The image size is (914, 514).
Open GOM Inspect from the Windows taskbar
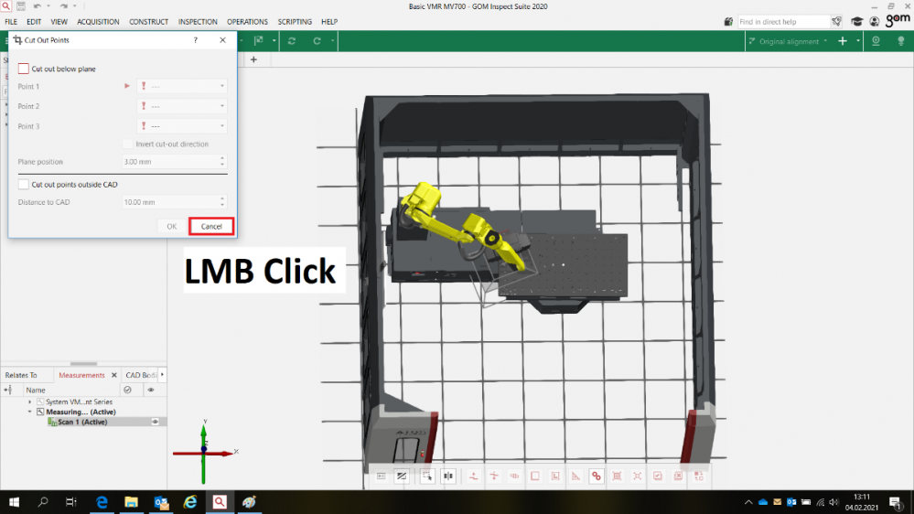(x=220, y=502)
